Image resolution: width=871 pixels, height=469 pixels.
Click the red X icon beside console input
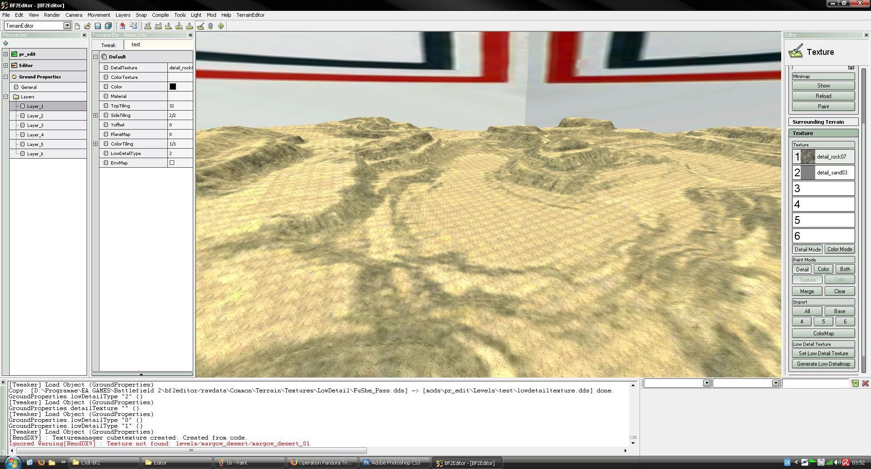[865, 383]
